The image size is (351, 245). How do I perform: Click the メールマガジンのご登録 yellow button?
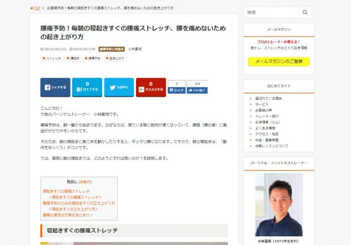point(279,62)
